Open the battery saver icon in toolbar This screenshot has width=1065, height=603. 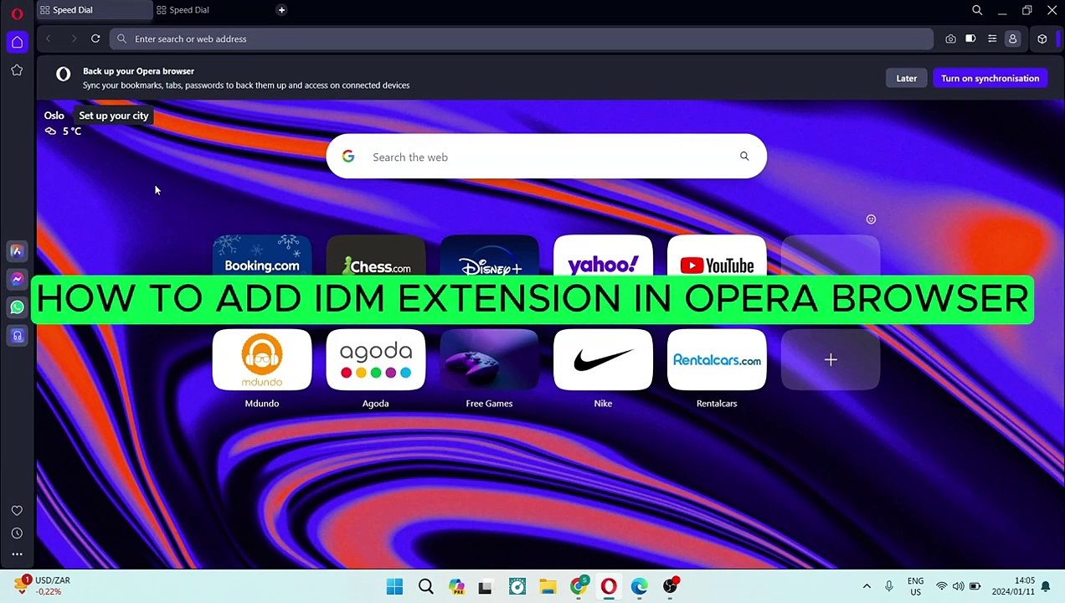[970, 39]
